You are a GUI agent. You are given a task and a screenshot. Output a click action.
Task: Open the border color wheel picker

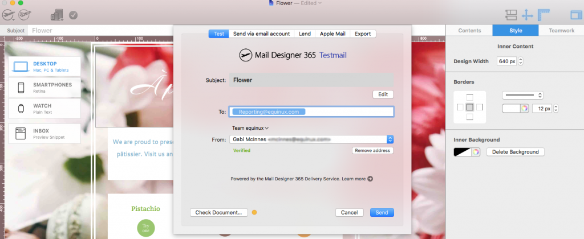(525, 109)
